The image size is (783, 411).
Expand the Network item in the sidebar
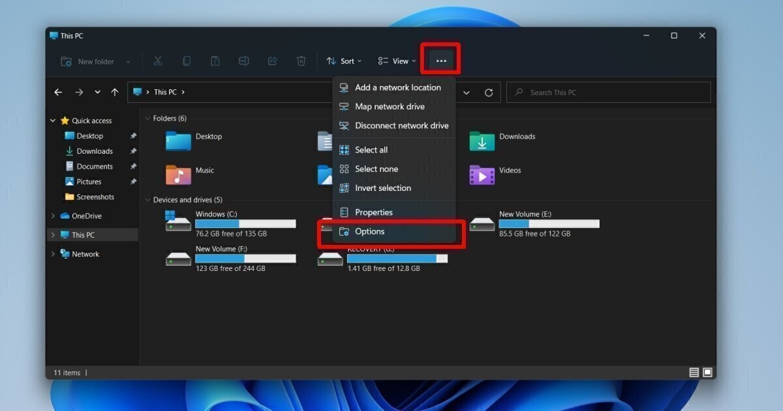(x=53, y=253)
